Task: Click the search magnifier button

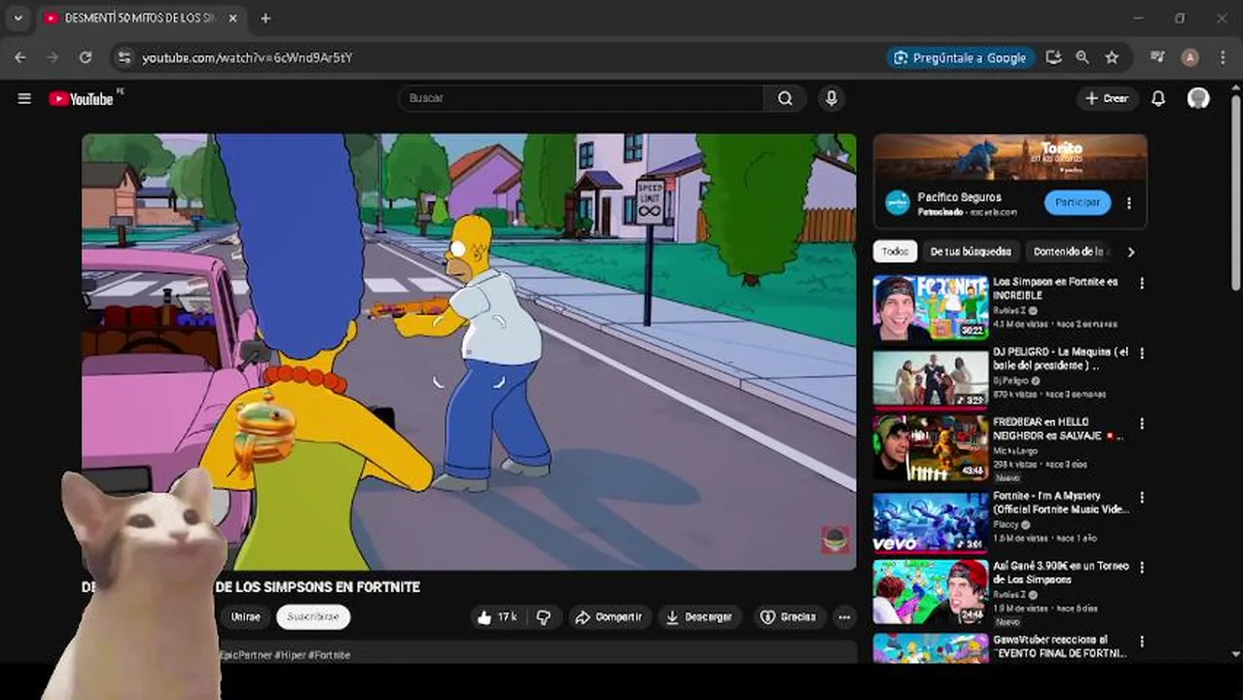Action: tap(785, 98)
